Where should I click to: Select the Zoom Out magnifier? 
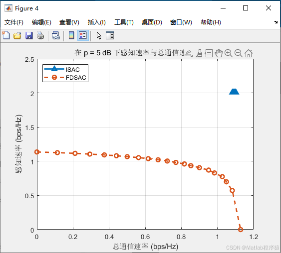coord(239,53)
